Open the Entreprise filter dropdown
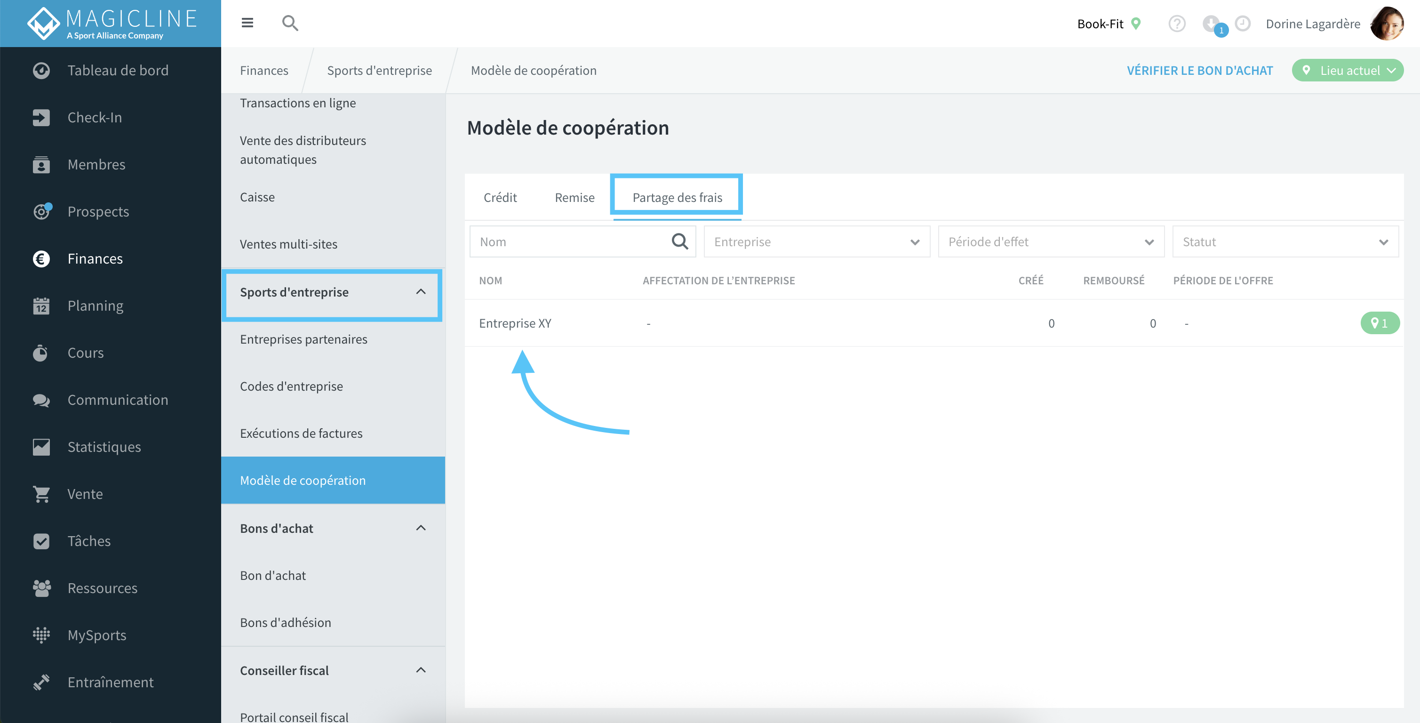1420x723 pixels. point(817,241)
